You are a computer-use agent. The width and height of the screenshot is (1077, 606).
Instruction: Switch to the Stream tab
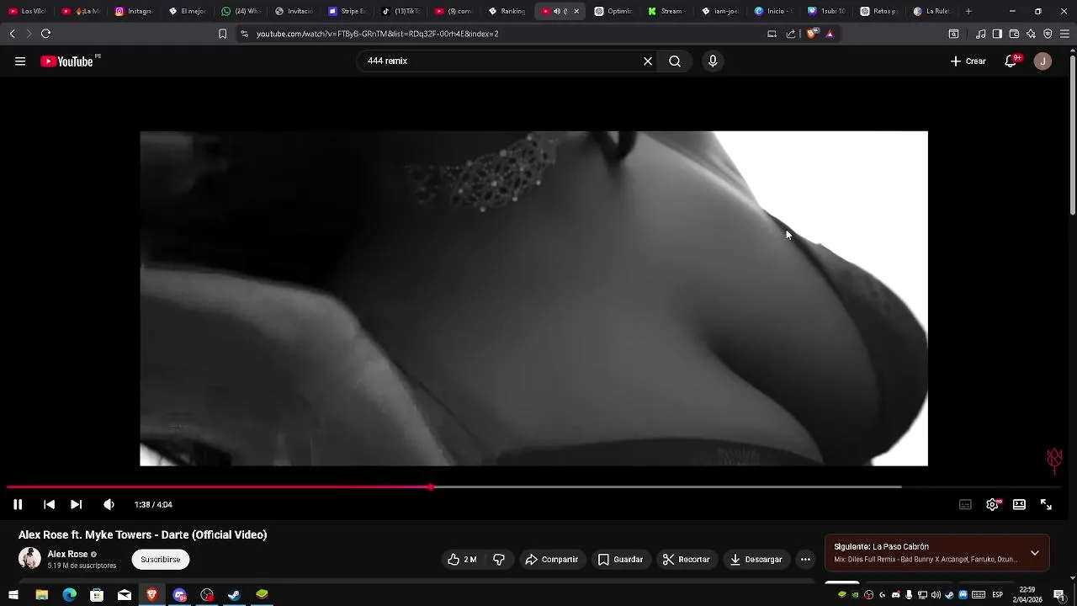pyautogui.click(x=666, y=11)
